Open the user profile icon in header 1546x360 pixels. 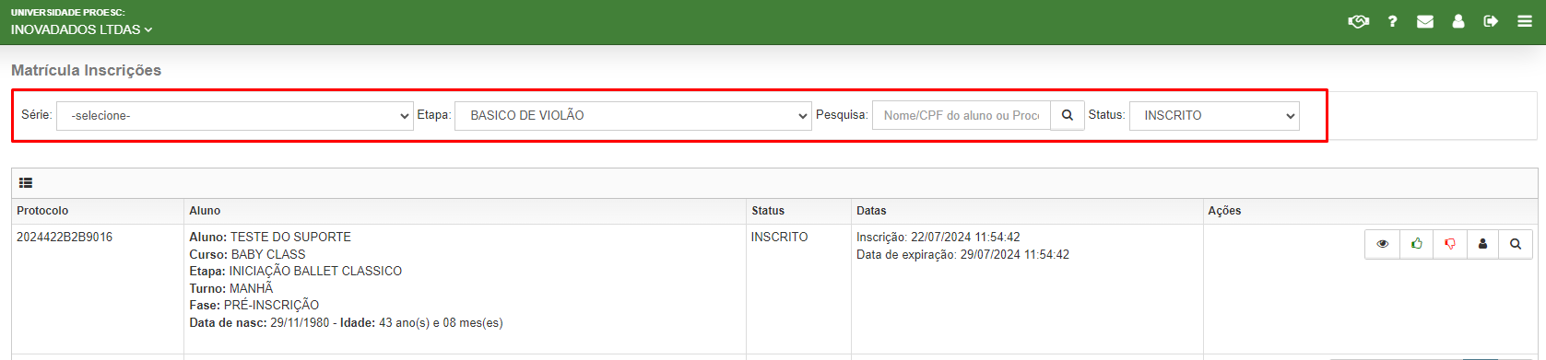[x=1458, y=21]
